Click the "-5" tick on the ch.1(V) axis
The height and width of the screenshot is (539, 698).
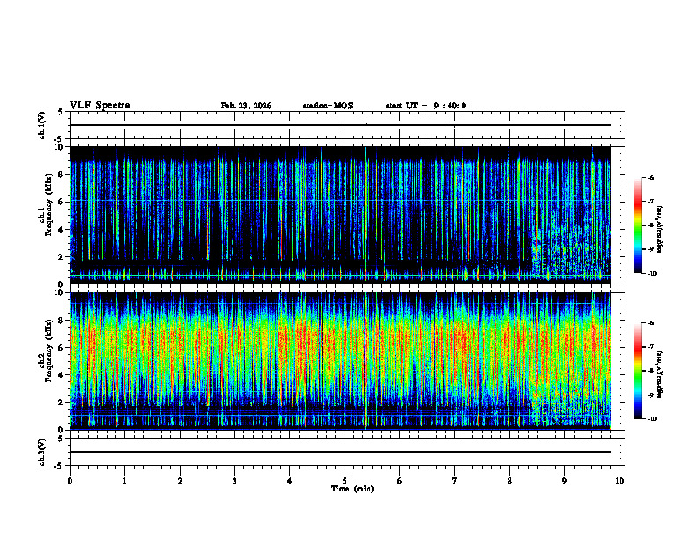pos(59,139)
